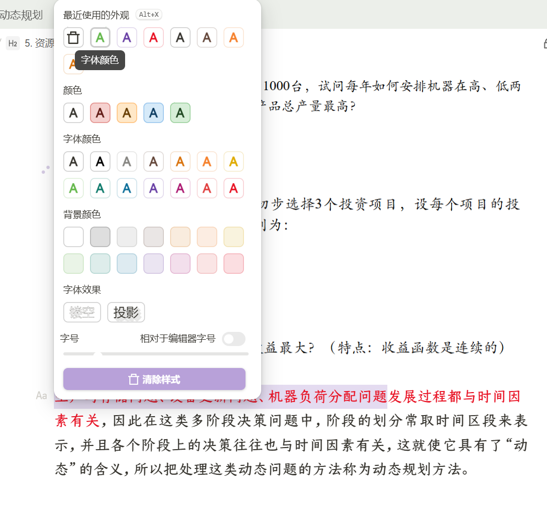Open the H2 heading breadcrumb item
Viewport: 547px width, 513px height.
coord(13,43)
